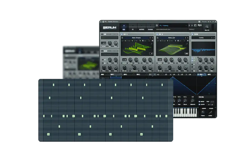Click the preset save disk icon
This screenshot has width=251, height=167.
(x=157, y=25)
